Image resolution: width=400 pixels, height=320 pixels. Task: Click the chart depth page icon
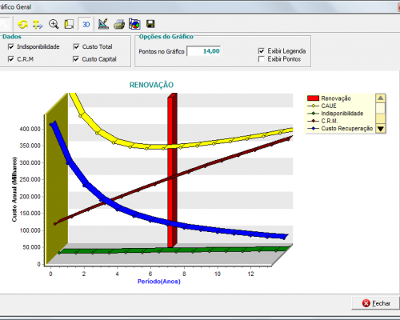click(x=69, y=24)
